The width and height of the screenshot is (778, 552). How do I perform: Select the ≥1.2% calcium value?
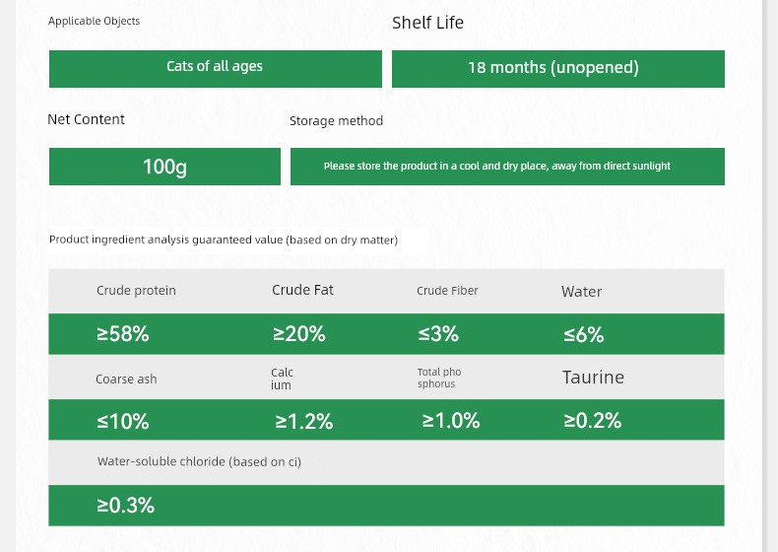(x=303, y=422)
